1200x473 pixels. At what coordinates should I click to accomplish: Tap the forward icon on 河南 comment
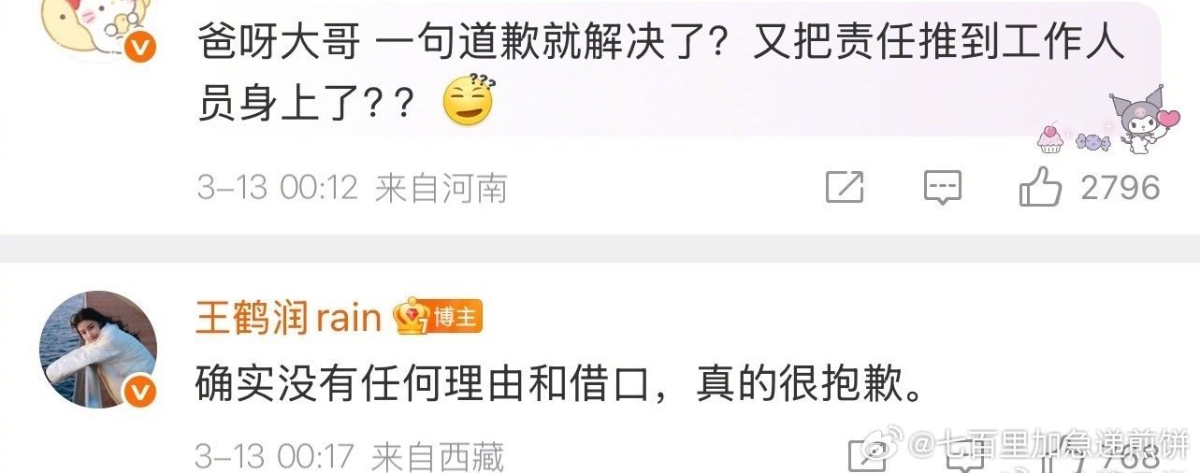pyautogui.click(x=845, y=188)
